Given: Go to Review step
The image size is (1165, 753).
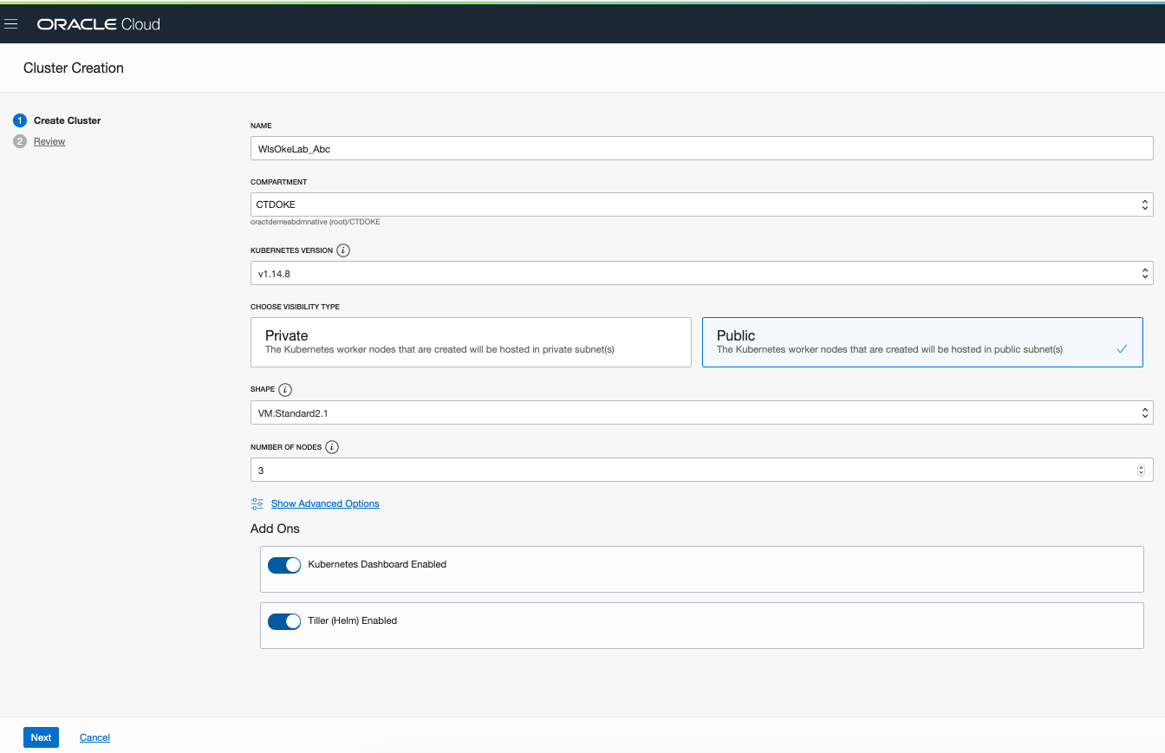Looking at the screenshot, I should tap(49, 141).
